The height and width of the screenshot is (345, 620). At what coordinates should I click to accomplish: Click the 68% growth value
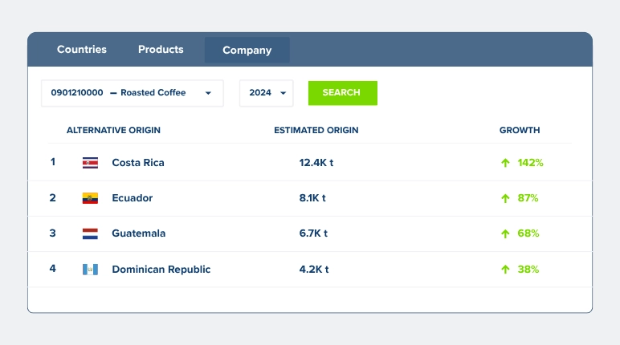pos(528,233)
